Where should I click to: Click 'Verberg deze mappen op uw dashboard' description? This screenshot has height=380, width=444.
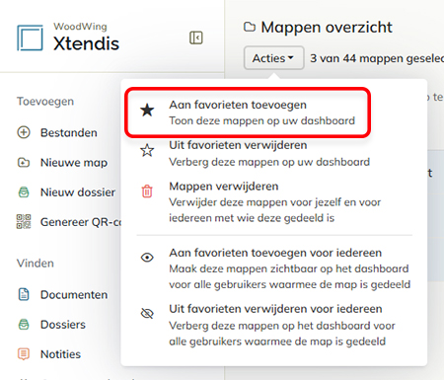pos(269,162)
